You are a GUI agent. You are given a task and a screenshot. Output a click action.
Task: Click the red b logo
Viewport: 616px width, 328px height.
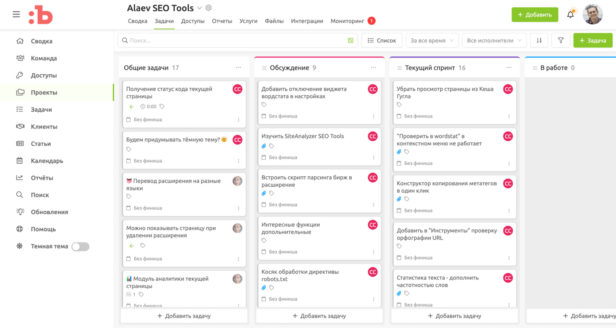[x=40, y=14]
